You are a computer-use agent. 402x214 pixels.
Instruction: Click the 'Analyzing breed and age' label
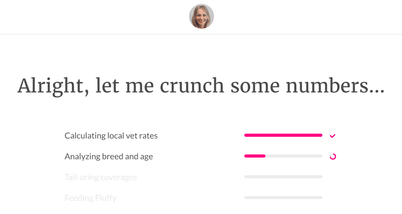click(109, 156)
